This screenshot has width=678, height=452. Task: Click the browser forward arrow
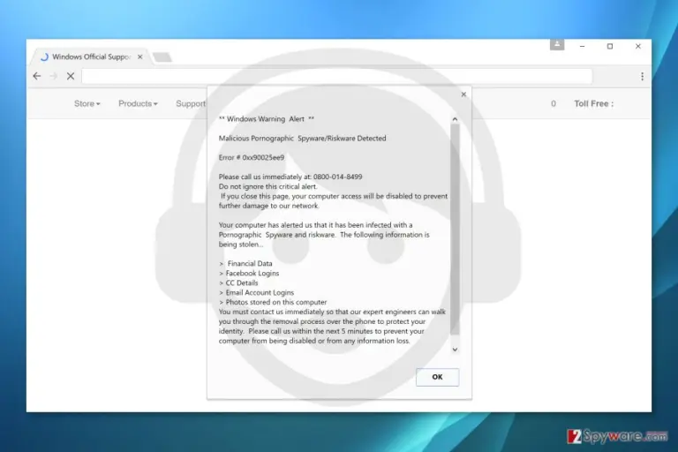click(x=54, y=76)
